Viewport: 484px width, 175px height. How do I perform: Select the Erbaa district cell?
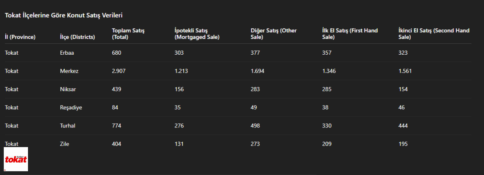pos(67,53)
